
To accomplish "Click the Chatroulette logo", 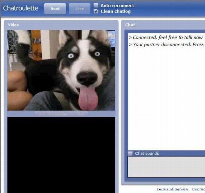I will pos(20,8).
